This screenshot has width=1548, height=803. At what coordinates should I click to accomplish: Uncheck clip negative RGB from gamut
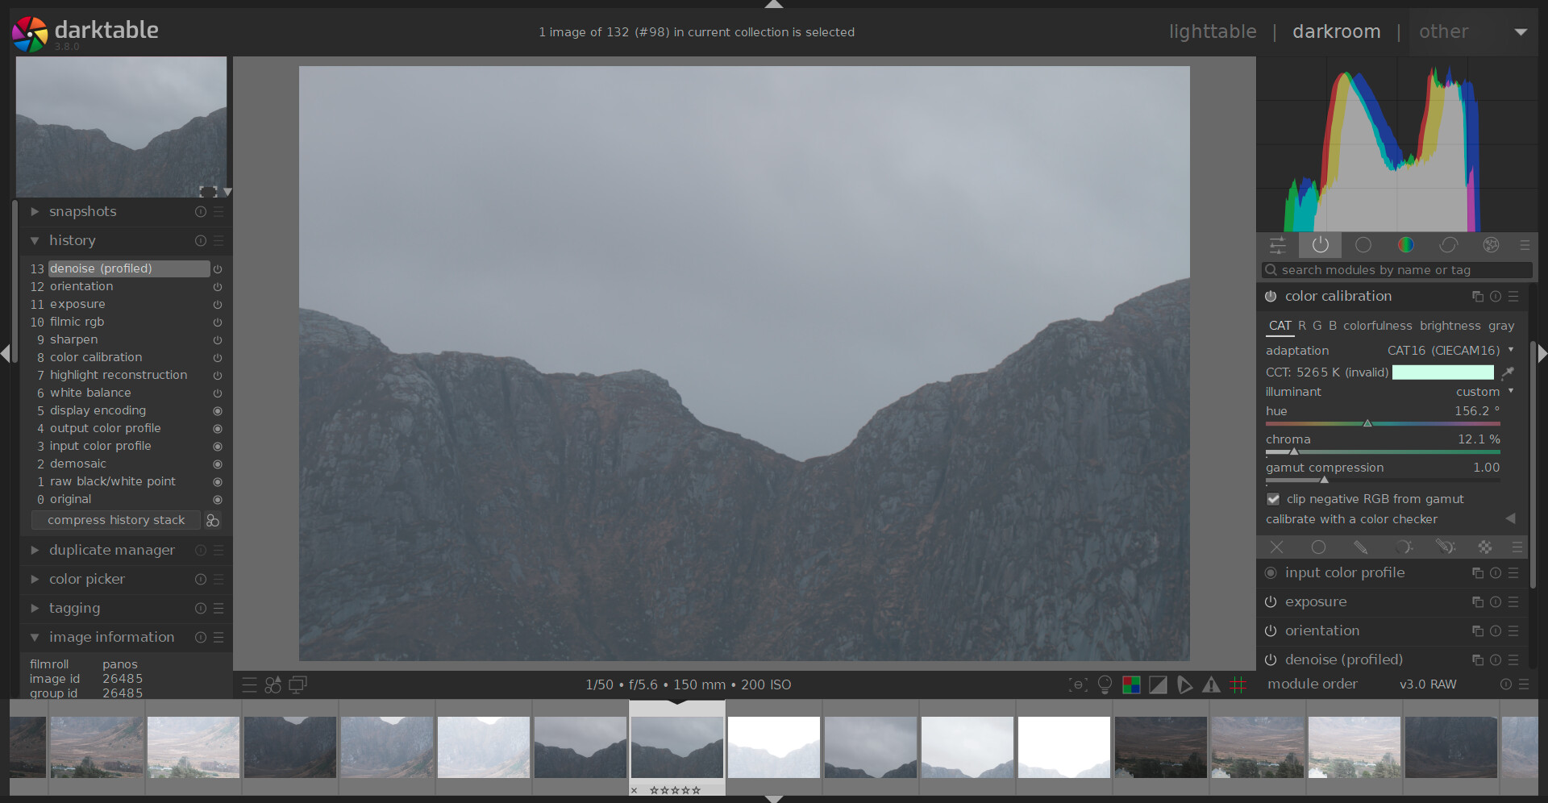tap(1273, 499)
